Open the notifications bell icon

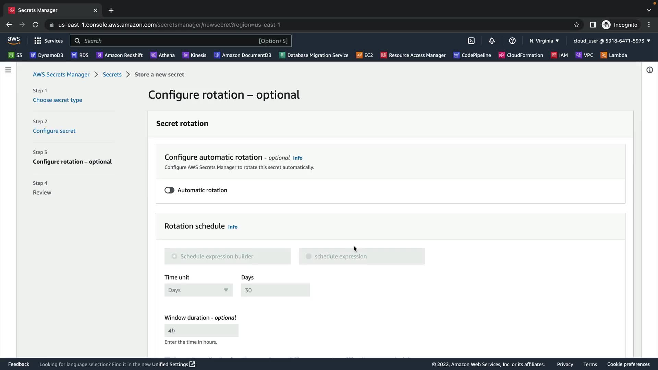coord(492,41)
